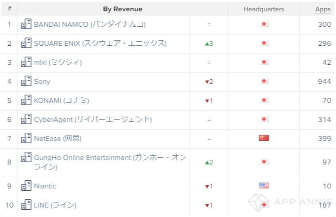The height and width of the screenshot is (217, 336).
Task: Open GungHo Online Entertainment link
Action: (110, 162)
